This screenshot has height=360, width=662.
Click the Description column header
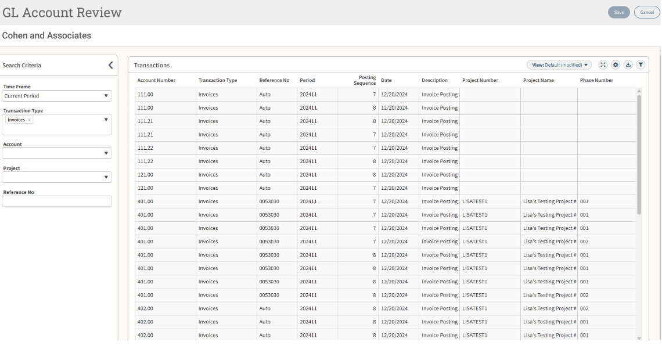(434, 80)
